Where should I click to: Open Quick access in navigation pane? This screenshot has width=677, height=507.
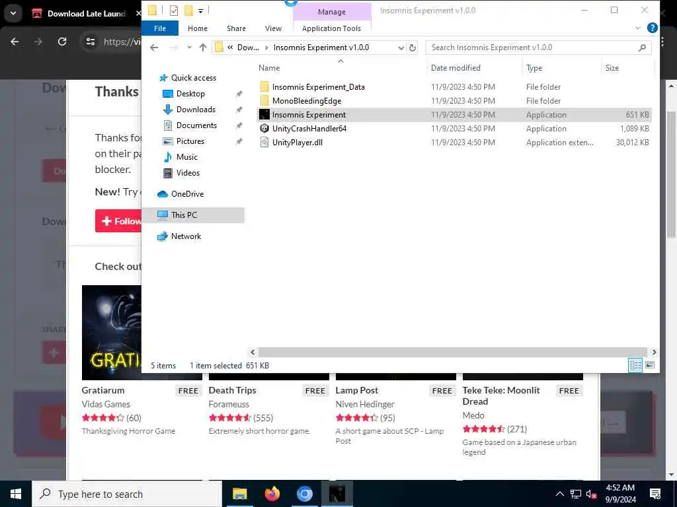194,78
